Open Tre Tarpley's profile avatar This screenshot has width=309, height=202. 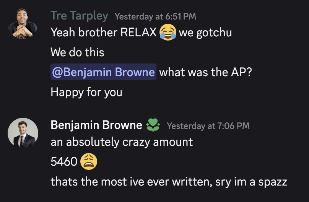click(23, 24)
